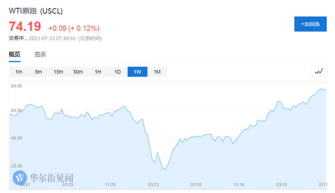Screen dimensions: 335x193
Task: Click the 11/16 date axis label
Action: pyautogui.click(x=239, y=185)
